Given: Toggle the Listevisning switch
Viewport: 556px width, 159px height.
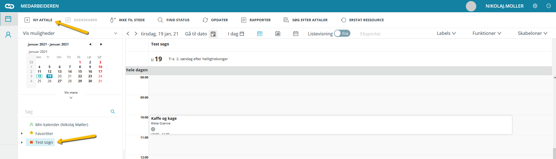Looking at the screenshot, I should pyautogui.click(x=342, y=33).
